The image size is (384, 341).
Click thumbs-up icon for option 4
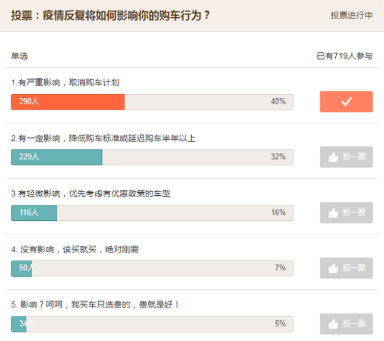coord(333,268)
